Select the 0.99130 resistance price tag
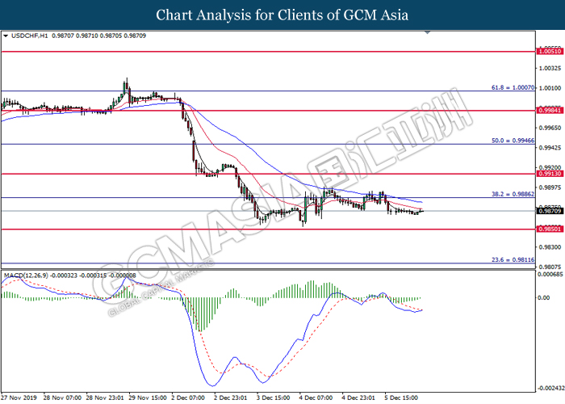The width and height of the screenshot is (565, 404). click(549, 173)
